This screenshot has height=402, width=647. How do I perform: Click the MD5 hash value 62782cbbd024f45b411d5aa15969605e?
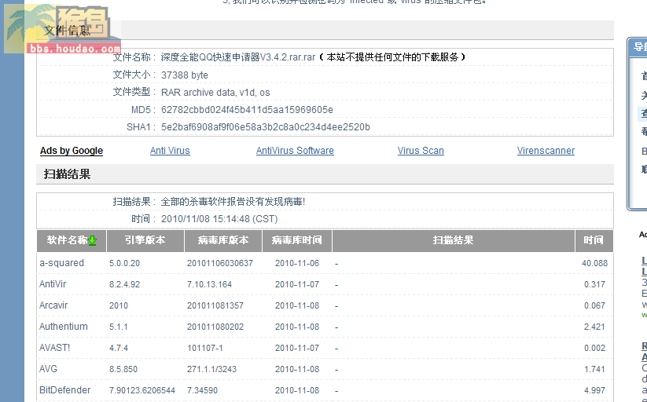pyautogui.click(x=247, y=110)
